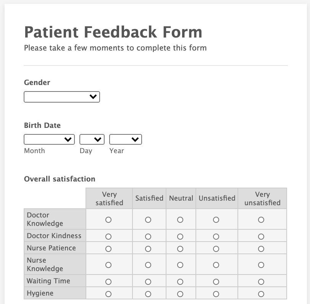The height and width of the screenshot is (304, 310).
Task: Choose Very satisfied for Nurse Patience
Action: (108, 249)
